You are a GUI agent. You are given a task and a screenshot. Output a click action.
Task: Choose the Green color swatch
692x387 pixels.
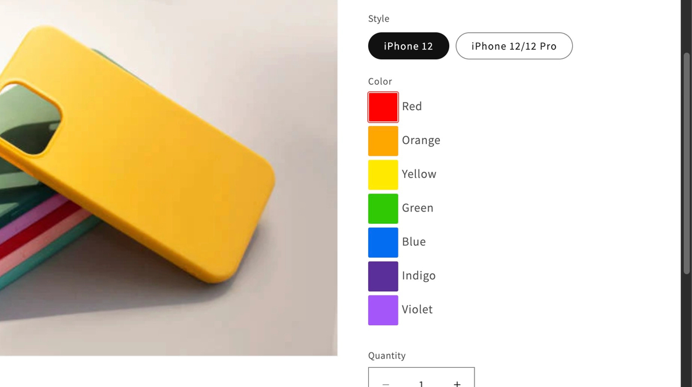(x=383, y=208)
